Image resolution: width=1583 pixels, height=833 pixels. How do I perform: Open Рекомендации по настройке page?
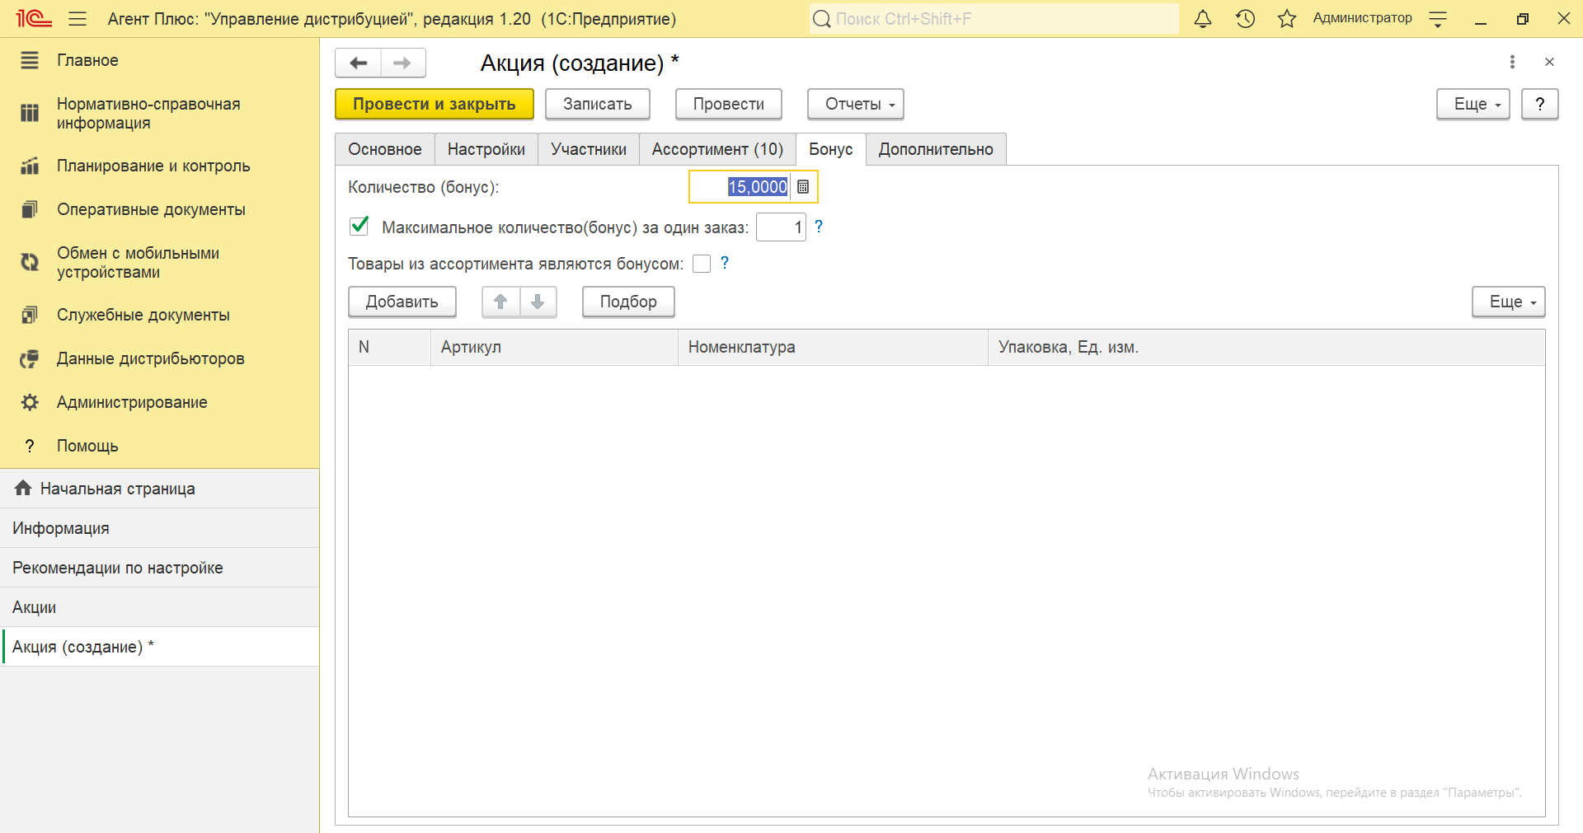[159, 568]
